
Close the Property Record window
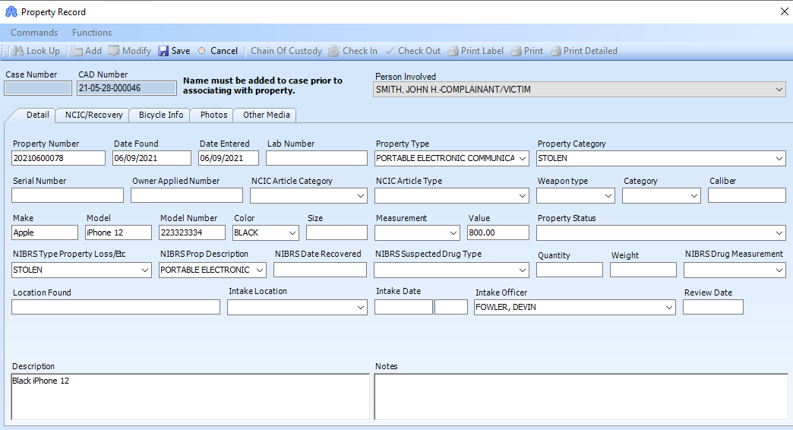click(784, 11)
